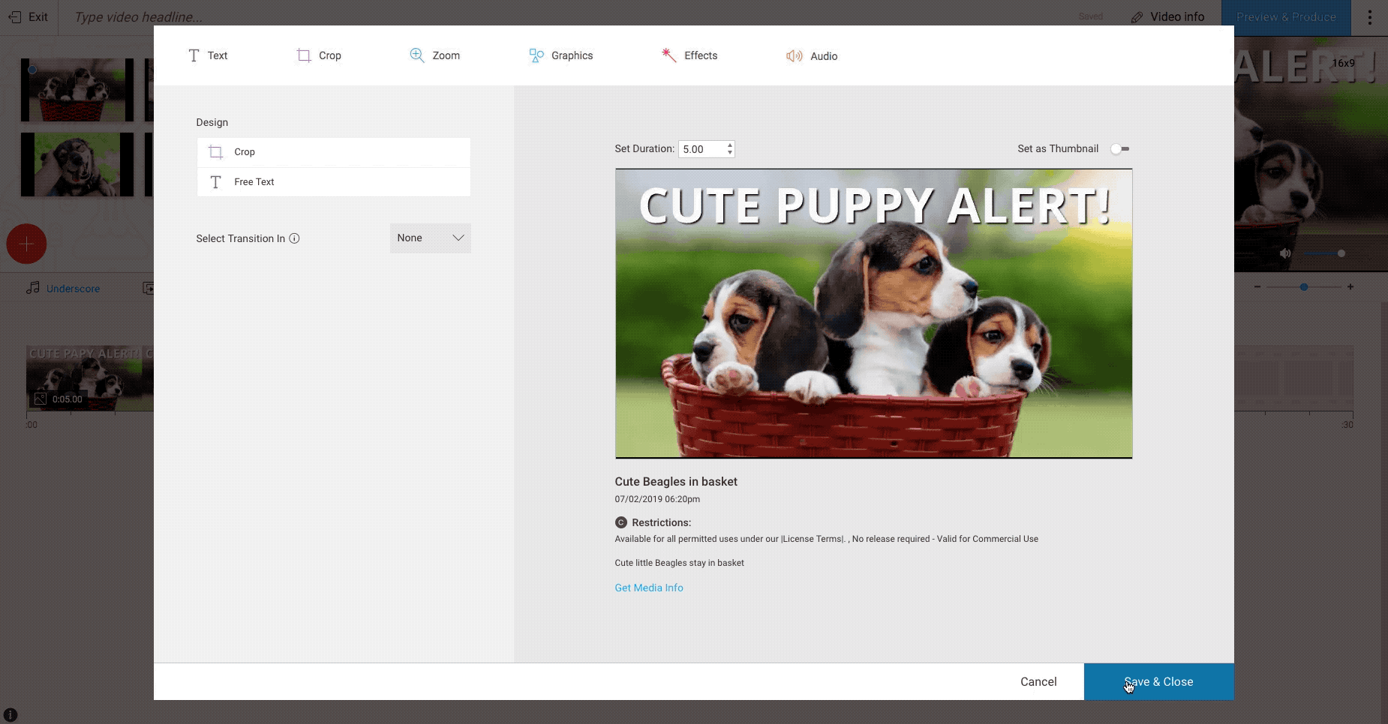
Task: Click the Video info pencil icon
Action: click(1137, 17)
